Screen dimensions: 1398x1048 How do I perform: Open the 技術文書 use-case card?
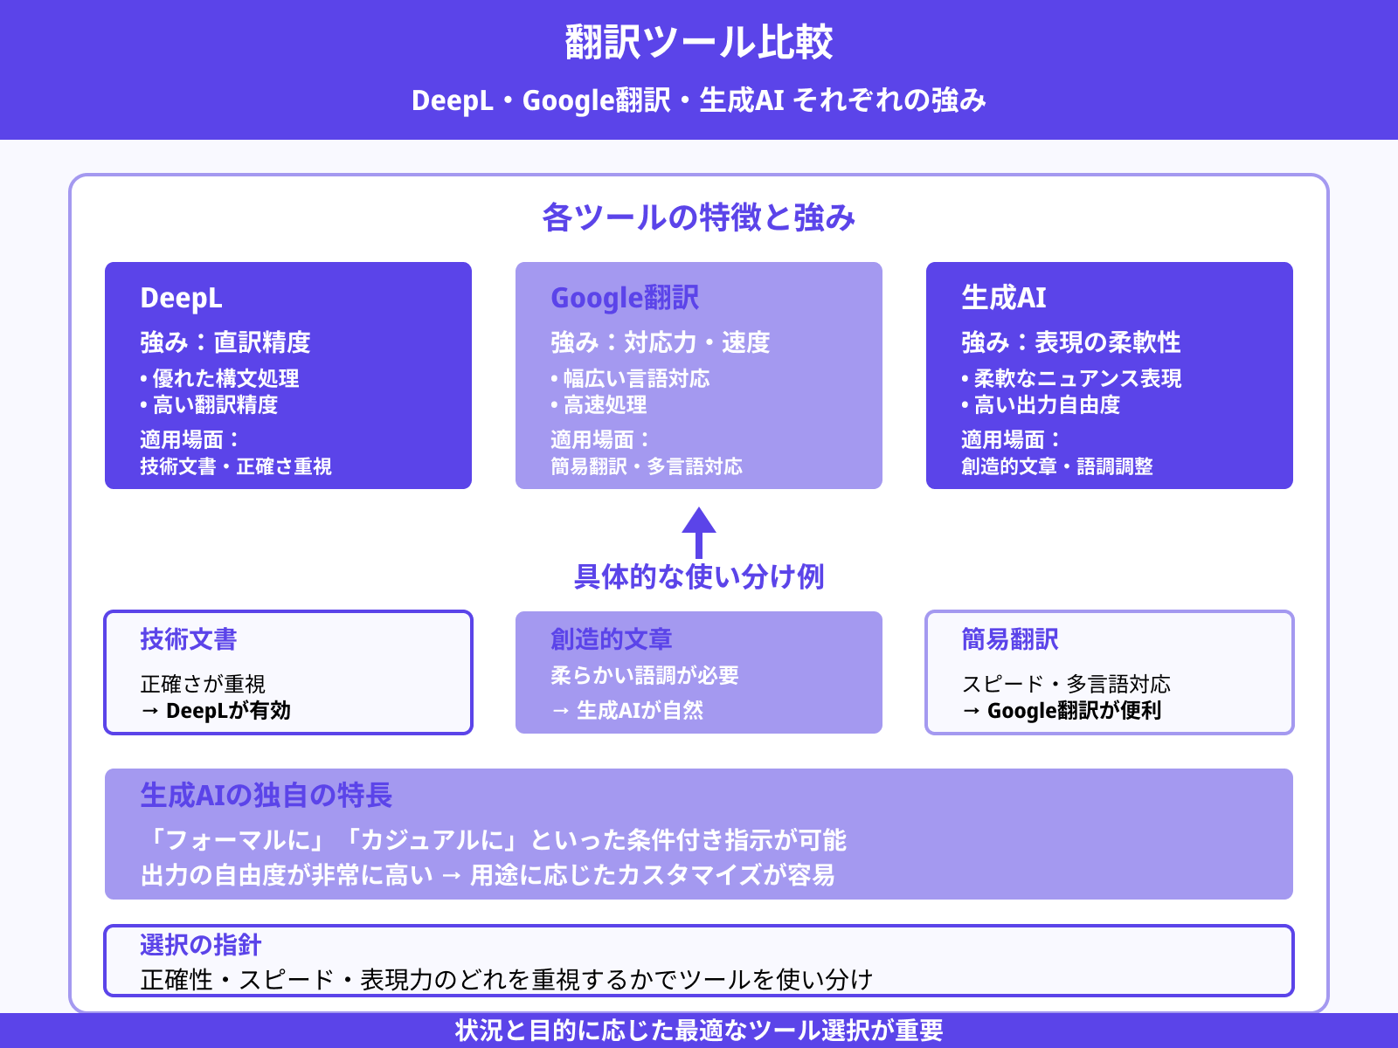[x=288, y=672]
